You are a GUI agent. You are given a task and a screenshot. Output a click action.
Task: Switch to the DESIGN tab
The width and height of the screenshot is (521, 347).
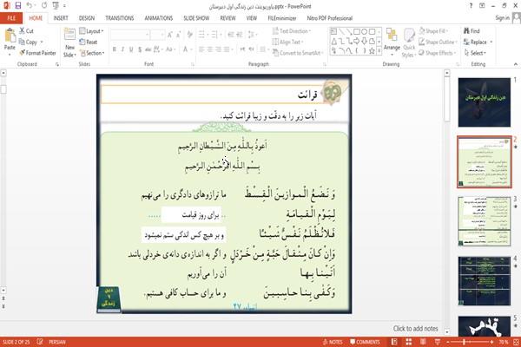(87, 18)
